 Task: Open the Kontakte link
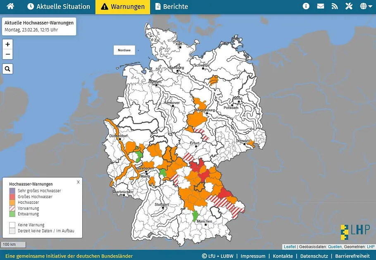tap(283, 256)
